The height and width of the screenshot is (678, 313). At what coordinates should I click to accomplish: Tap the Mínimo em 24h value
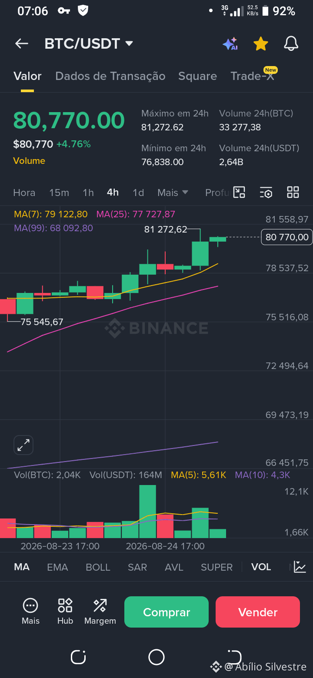click(x=162, y=162)
